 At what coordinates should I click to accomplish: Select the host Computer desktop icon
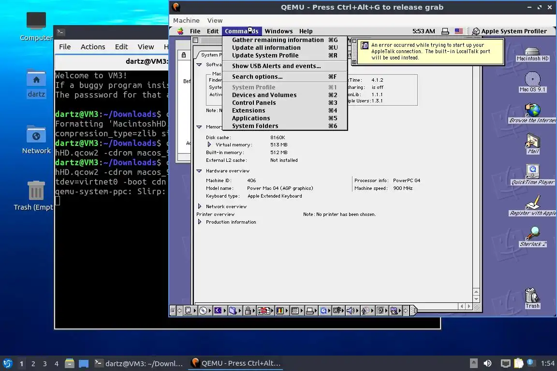point(36,26)
